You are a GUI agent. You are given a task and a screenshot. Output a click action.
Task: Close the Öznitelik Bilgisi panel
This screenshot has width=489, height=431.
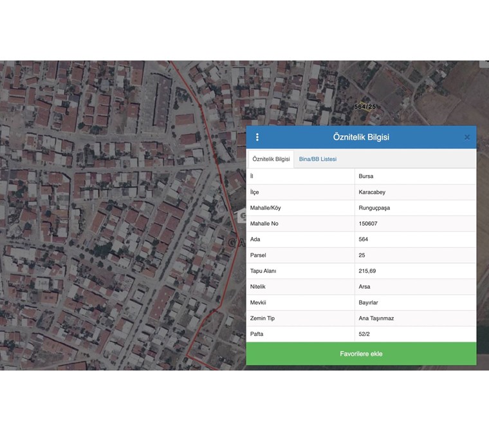pyautogui.click(x=467, y=137)
